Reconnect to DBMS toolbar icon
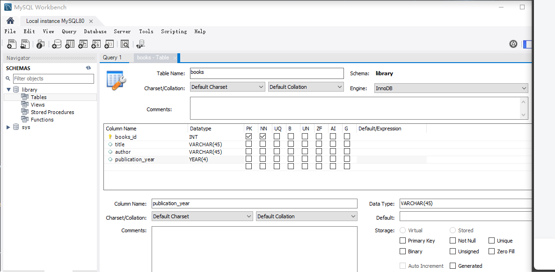The height and width of the screenshot is (272, 555). click(x=140, y=44)
